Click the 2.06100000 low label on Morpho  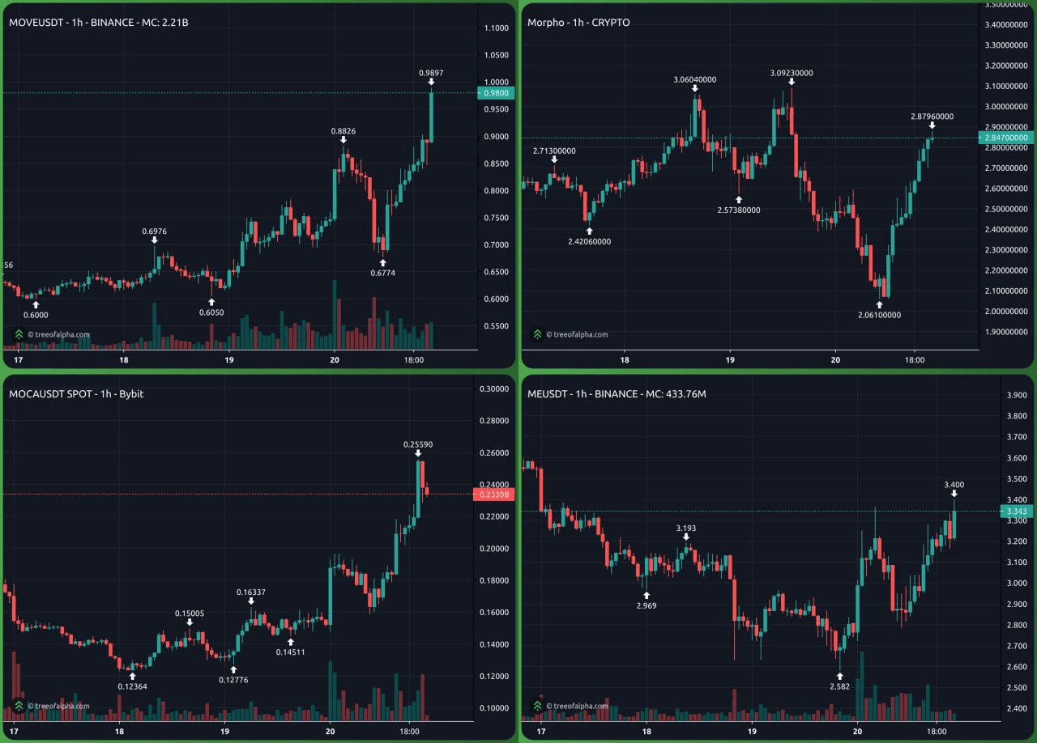[x=879, y=315]
